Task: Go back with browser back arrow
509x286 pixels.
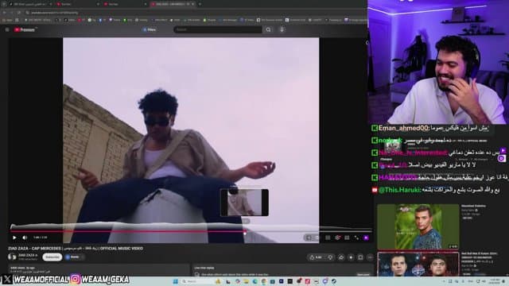Action: click(5, 13)
